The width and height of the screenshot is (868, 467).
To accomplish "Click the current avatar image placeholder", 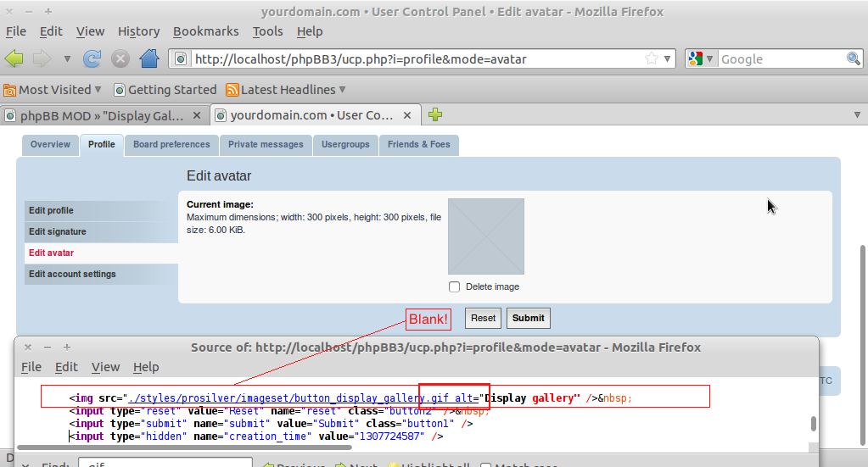I will [x=486, y=236].
